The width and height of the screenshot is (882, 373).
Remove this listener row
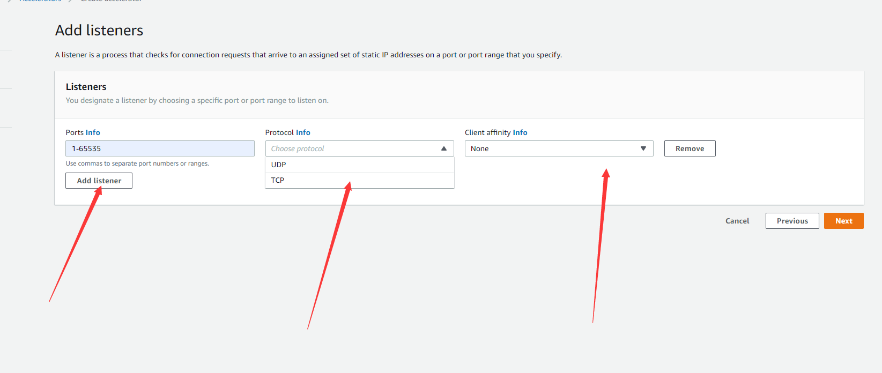pyautogui.click(x=690, y=148)
